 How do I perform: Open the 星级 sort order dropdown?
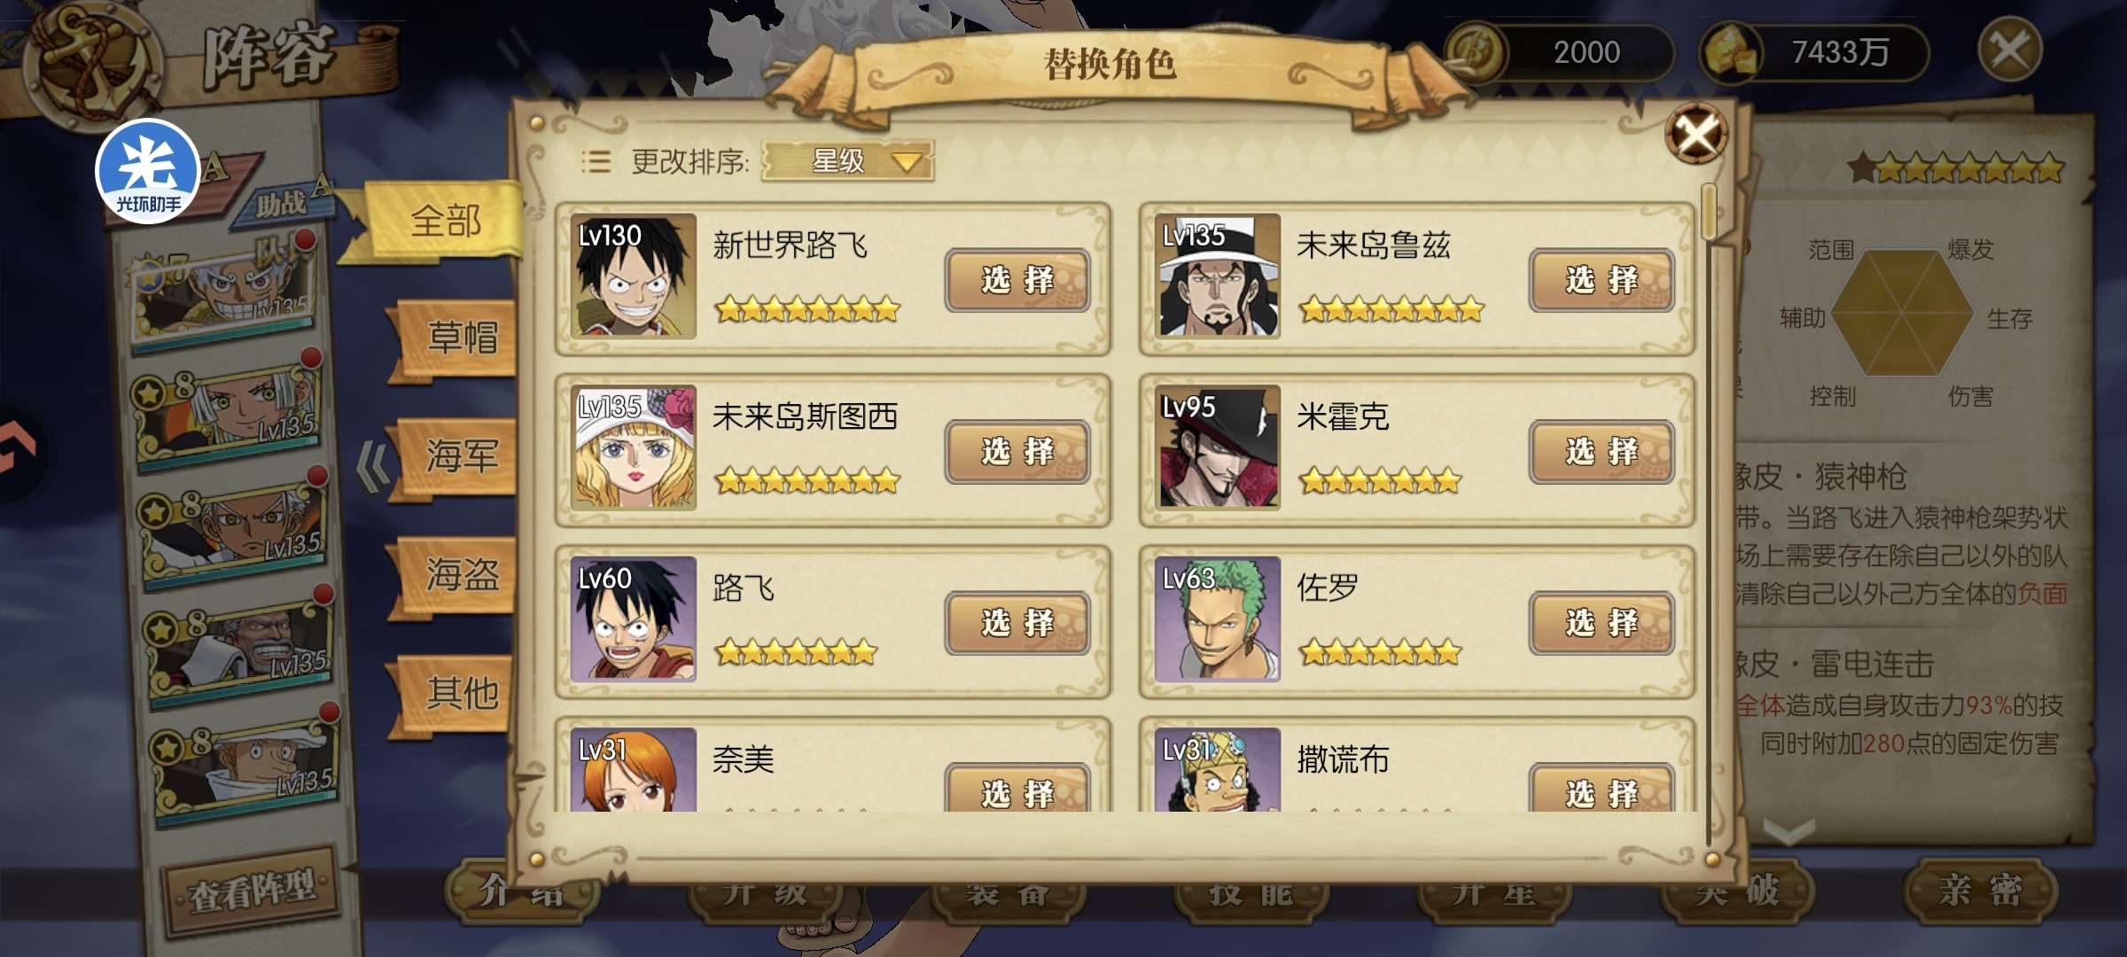[847, 161]
